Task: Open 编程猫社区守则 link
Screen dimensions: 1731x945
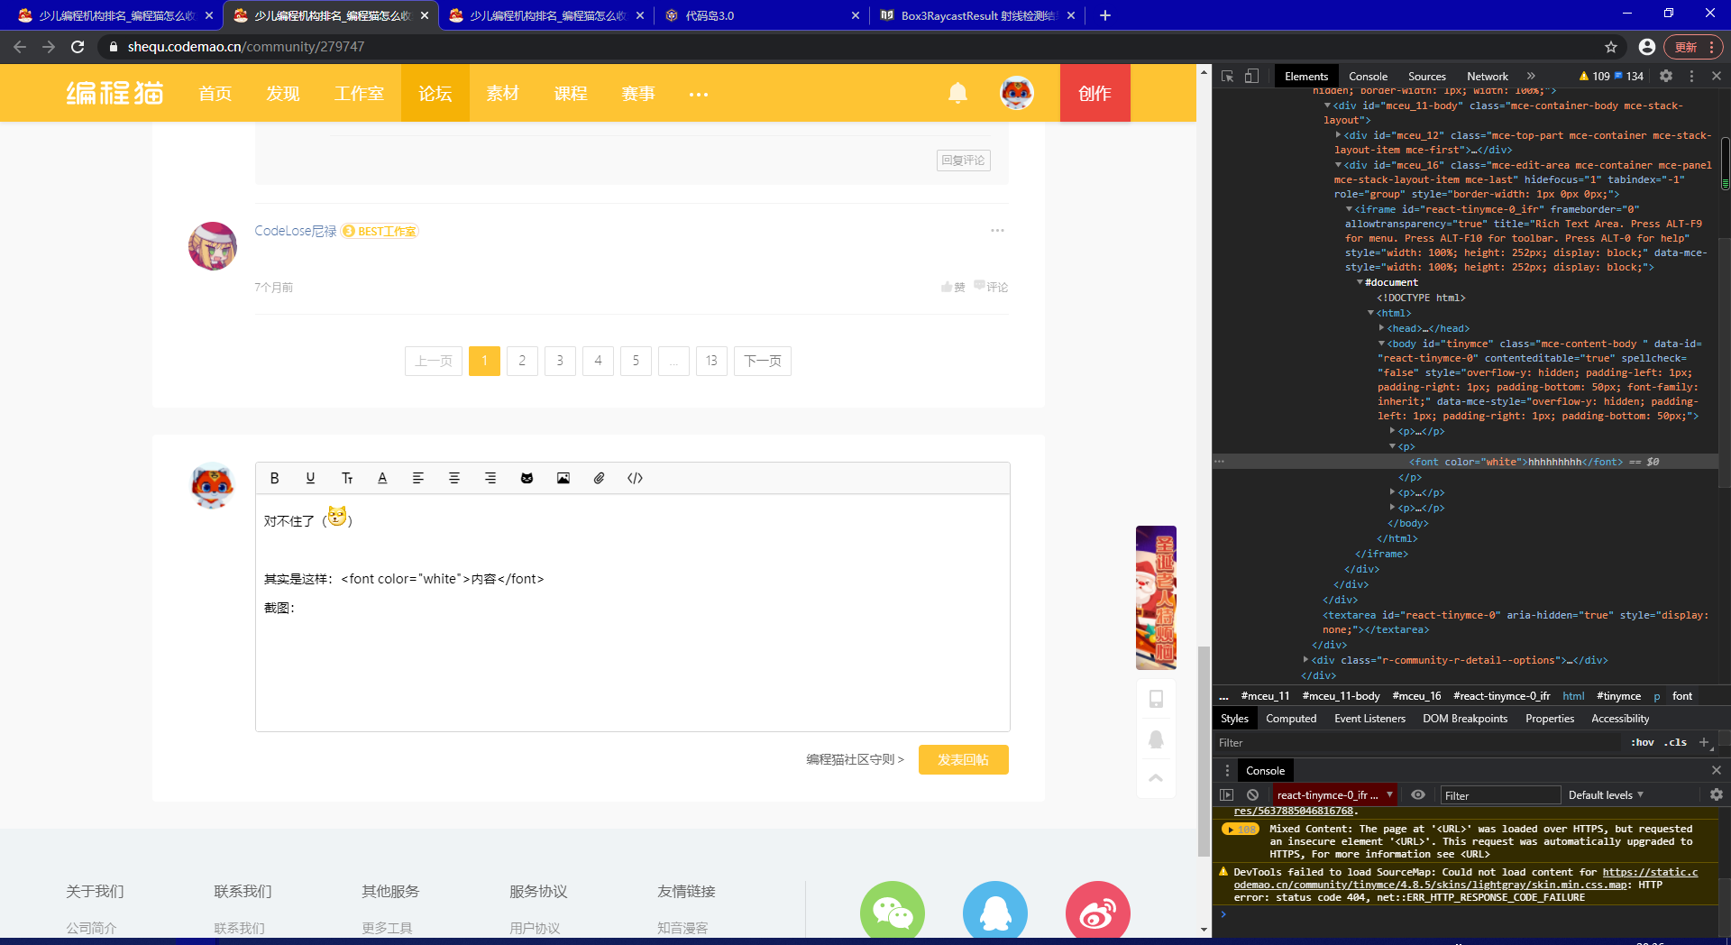Action: (855, 759)
